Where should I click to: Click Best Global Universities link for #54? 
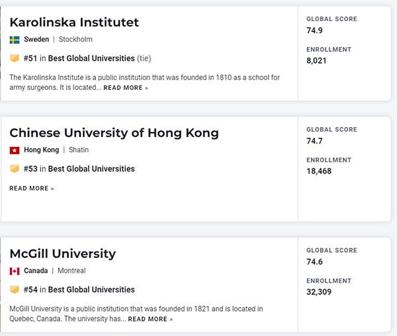coord(91,290)
